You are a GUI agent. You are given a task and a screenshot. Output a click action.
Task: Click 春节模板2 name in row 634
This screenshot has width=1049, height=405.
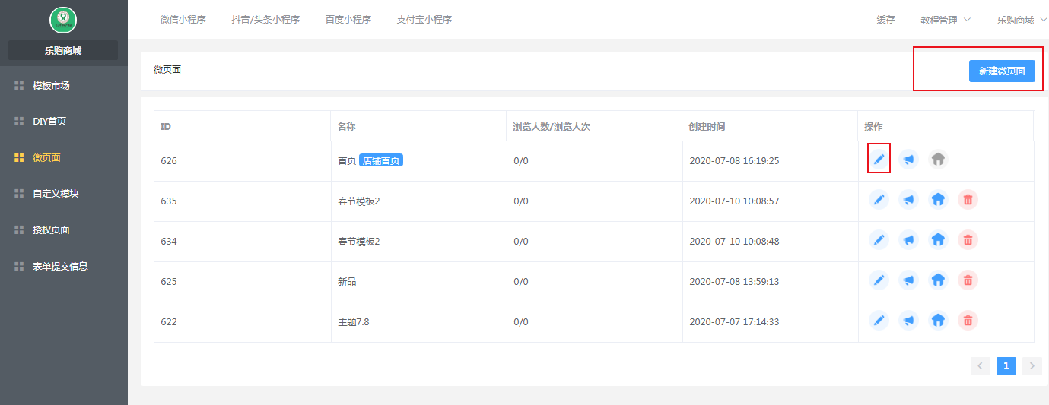[358, 241]
